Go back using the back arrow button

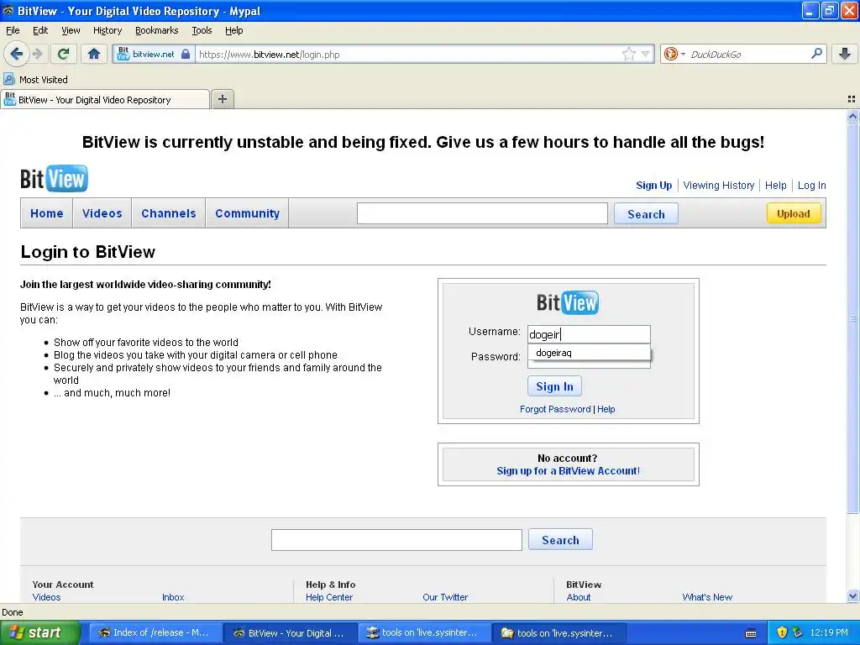[16, 54]
